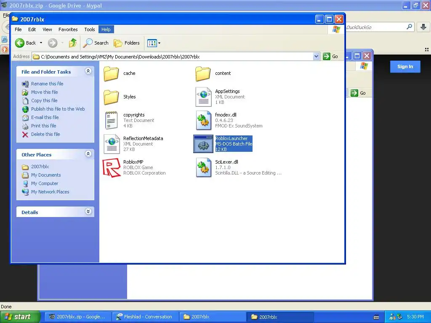Viewport: 431px width, 323px height.
Task: Select the Styles folder icon
Action: pyautogui.click(x=111, y=97)
